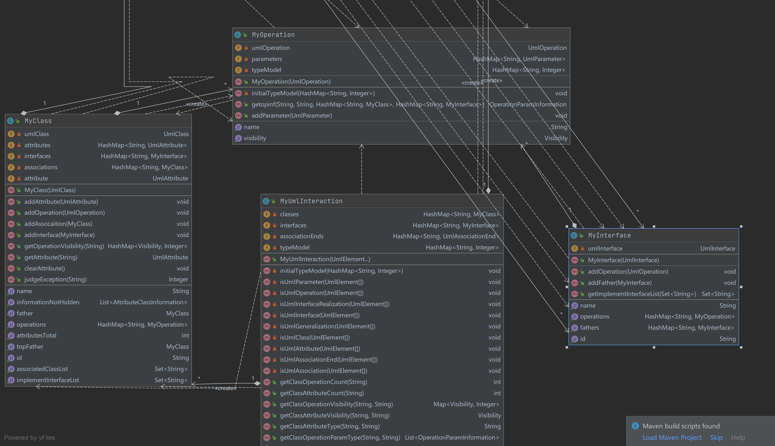The image size is (775, 446).
Task: Click the judgeException method icon
Action: click(x=11, y=280)
